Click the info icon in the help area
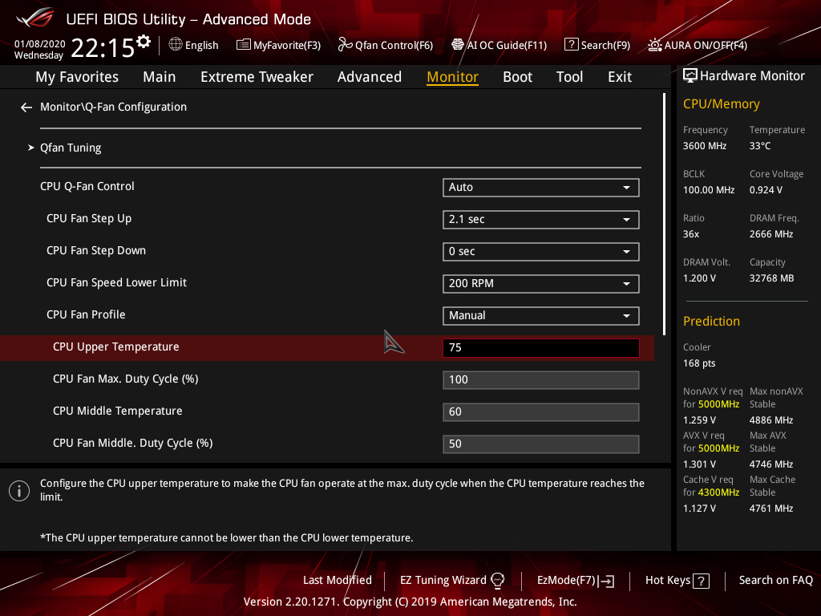The height and width of the screenshot is (616, 821). (x=19, y=491)
